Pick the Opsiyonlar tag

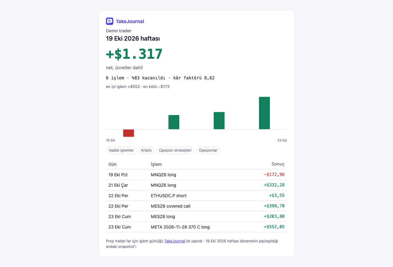tap(208, 150)
